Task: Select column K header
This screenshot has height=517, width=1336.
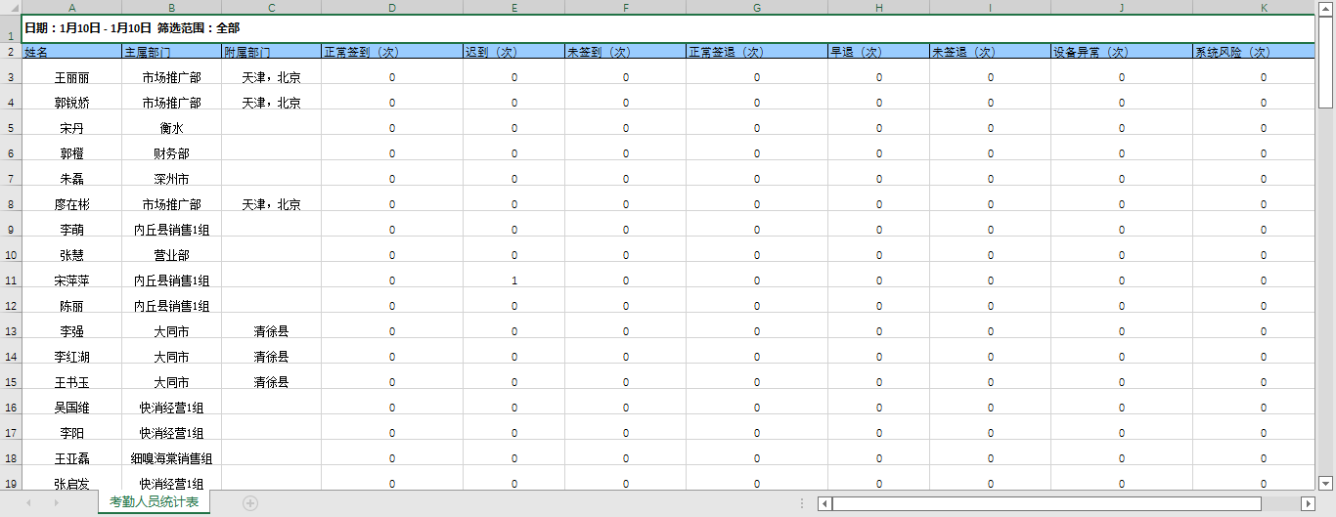Action: coord(1253,7)
